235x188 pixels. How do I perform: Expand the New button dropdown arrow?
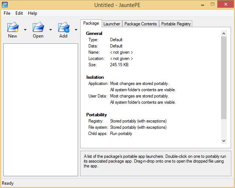(25, 30)
